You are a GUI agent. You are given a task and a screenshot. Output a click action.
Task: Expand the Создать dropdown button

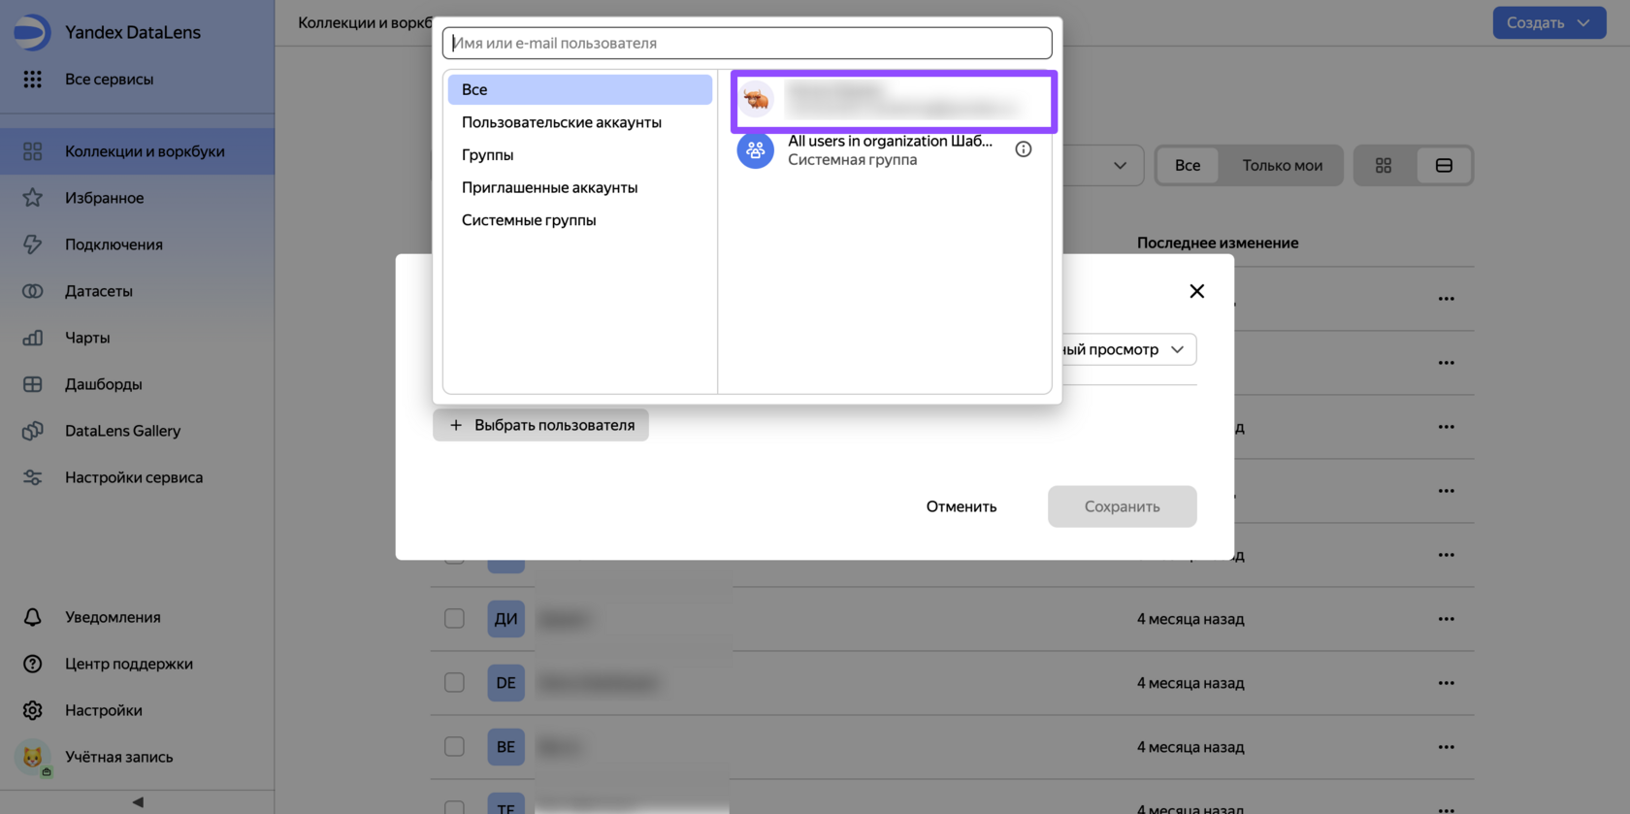coord(1548,22)
